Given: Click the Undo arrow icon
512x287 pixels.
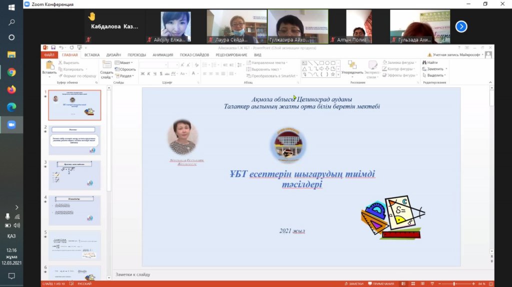Looking at the screenshot, I should pyautogui.click(x=61, y=47).
